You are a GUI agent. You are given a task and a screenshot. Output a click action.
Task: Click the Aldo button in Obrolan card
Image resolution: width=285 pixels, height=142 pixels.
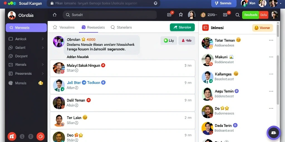[x=187, y=40]
